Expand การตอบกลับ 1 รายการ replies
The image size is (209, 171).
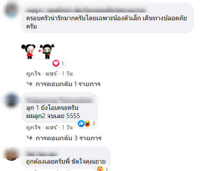point(68,84)
